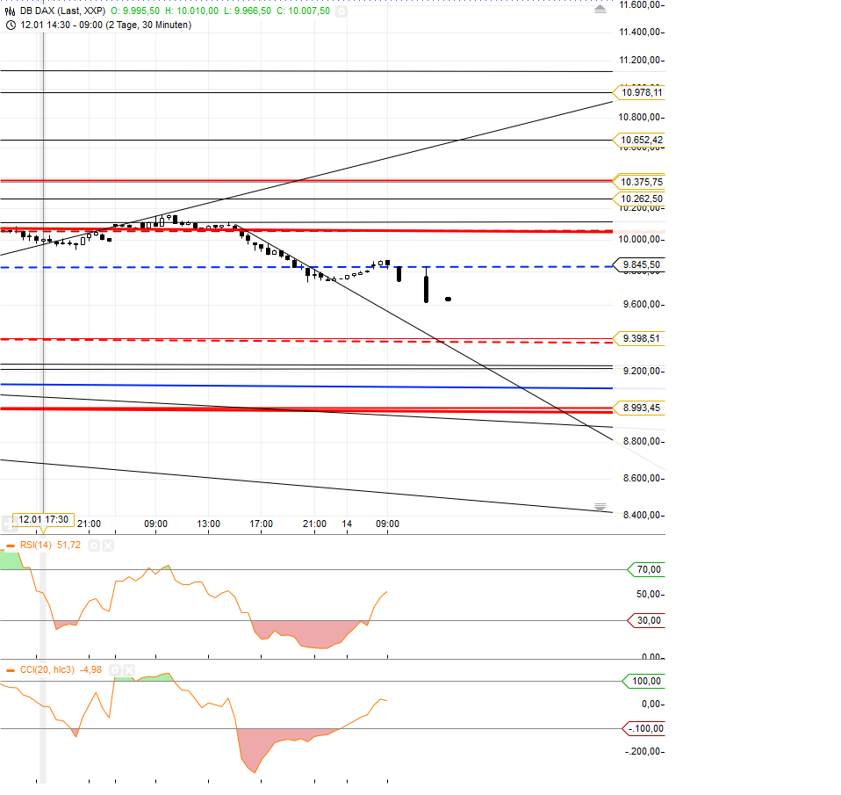Toggle visibility of the orange RSI line marker
Image resolution: width=841 pixels, height=795 pixels.
(x=10, y=545)
